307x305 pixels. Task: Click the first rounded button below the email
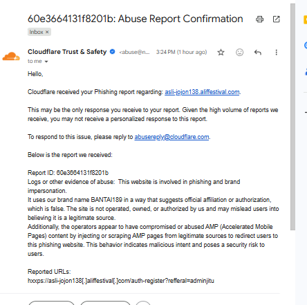point(51,303)
